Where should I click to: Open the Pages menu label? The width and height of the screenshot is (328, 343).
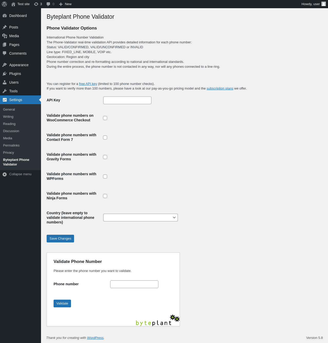14,45
